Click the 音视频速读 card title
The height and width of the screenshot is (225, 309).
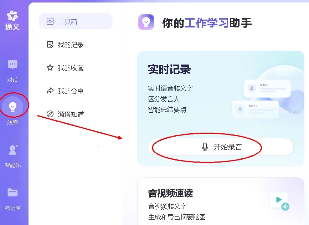(x=170, y=193)
